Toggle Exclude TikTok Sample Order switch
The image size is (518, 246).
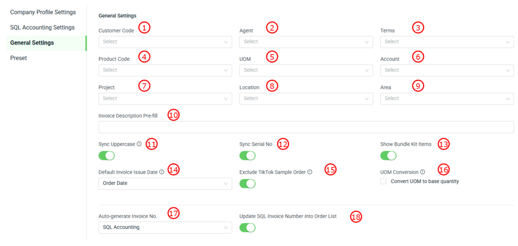247,183
